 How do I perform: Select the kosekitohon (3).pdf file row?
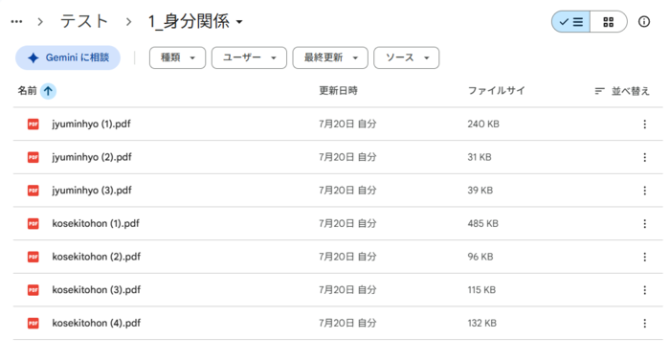338,290
